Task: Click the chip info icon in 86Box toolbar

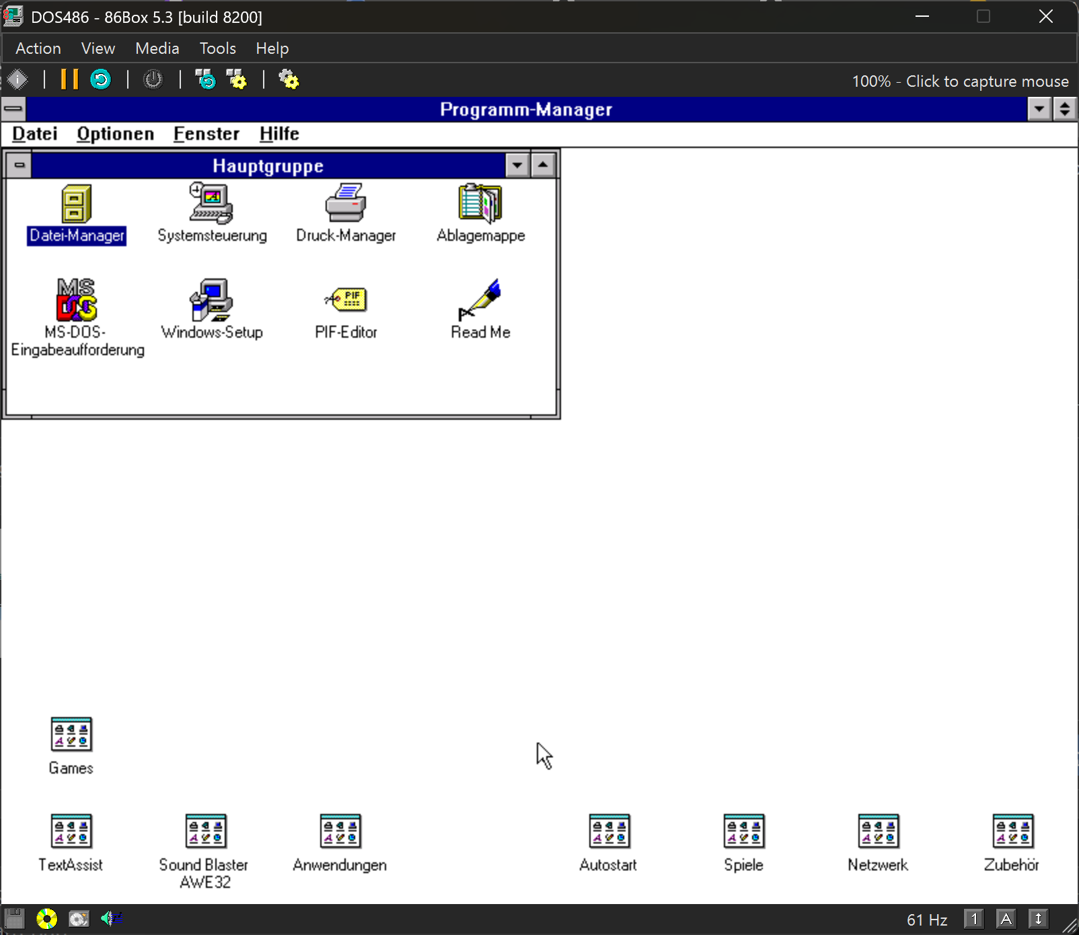Action: click(x=17, y=79)
